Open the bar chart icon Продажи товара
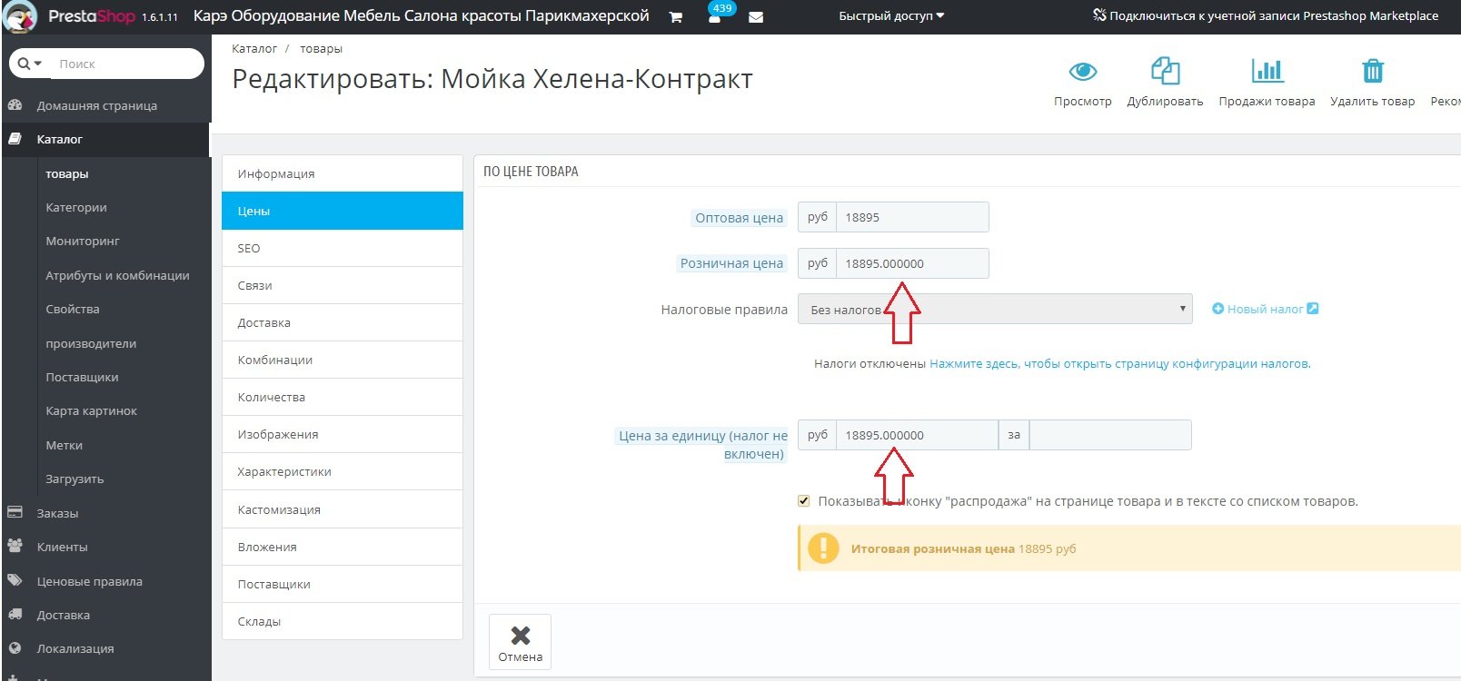 coord(1267,71)
